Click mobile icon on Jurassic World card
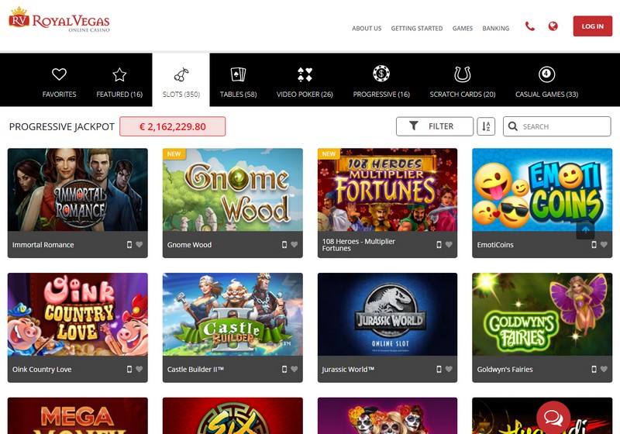 tap(439, 369)
